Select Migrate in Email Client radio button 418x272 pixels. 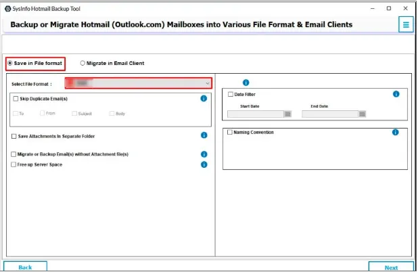click(83, 63)
